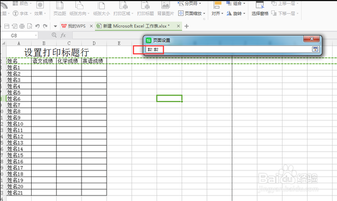Select column C header
Viewport: 337px width, 201px height.
pos(69,43)
